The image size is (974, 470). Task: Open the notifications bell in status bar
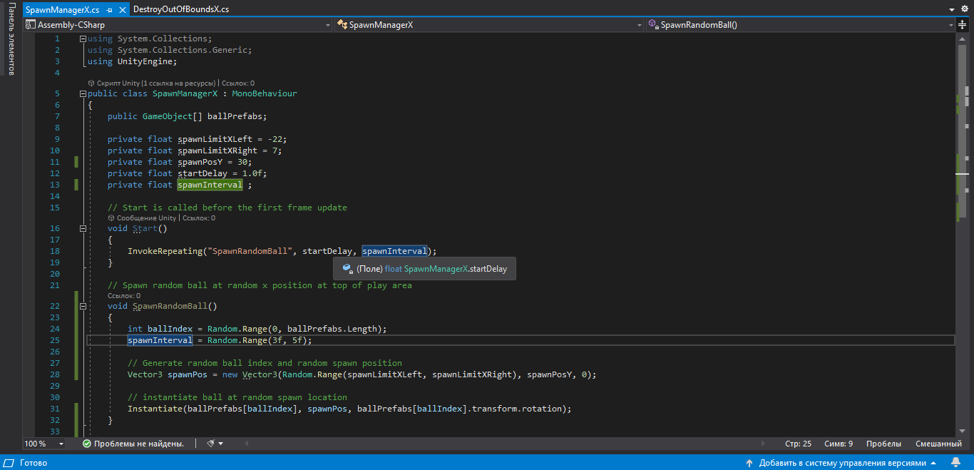click(x=955, y=463)
